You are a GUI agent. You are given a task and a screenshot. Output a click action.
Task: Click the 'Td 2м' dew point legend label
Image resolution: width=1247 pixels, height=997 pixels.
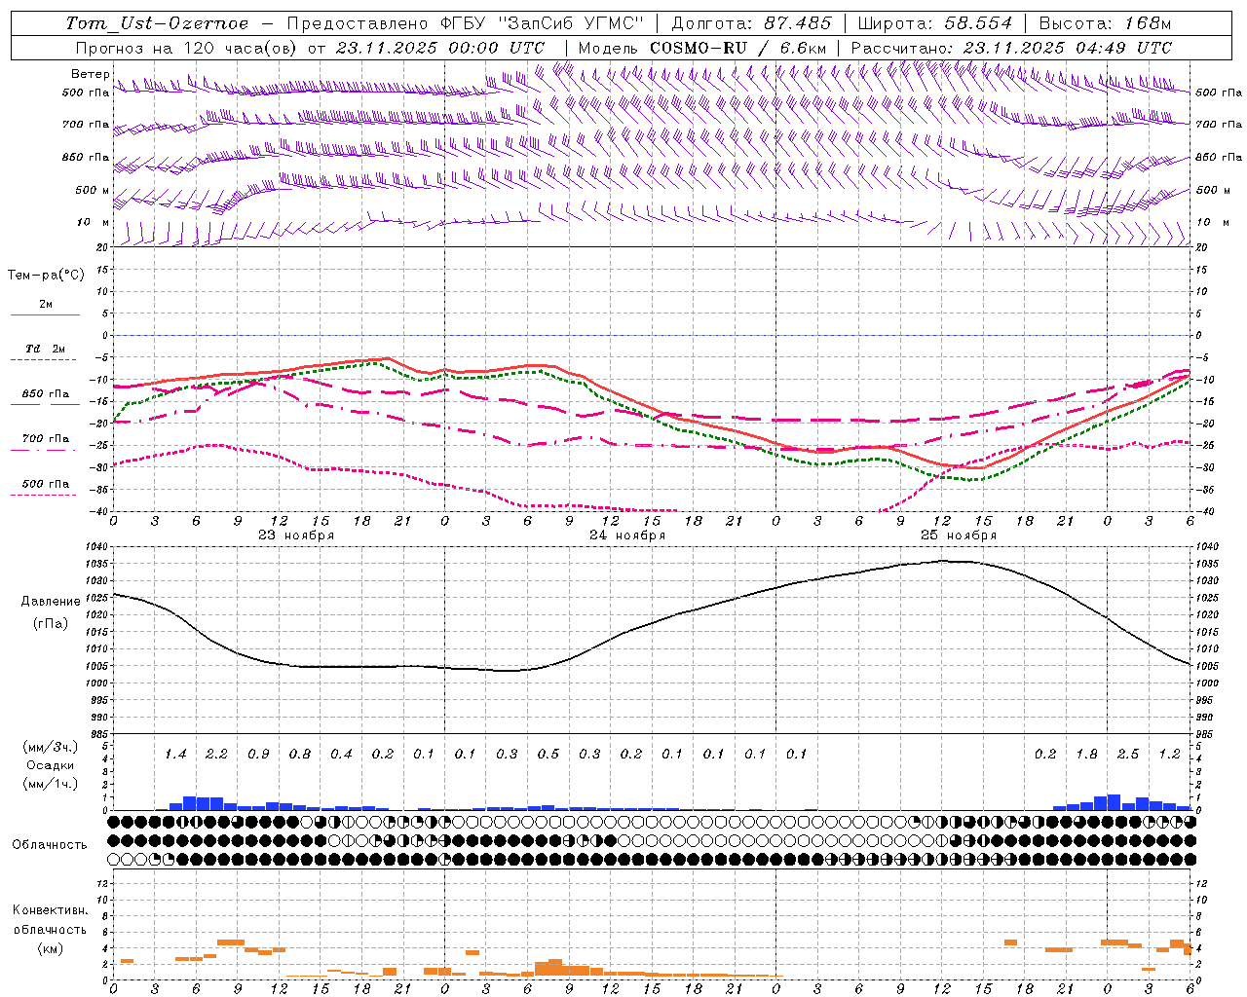pos(46,349)
